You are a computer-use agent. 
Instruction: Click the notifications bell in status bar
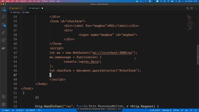(x=196, y=110)
